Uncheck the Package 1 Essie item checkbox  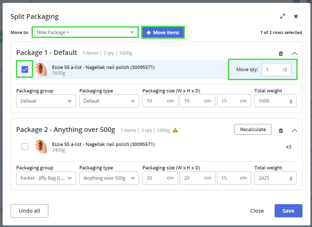point(25,70)
